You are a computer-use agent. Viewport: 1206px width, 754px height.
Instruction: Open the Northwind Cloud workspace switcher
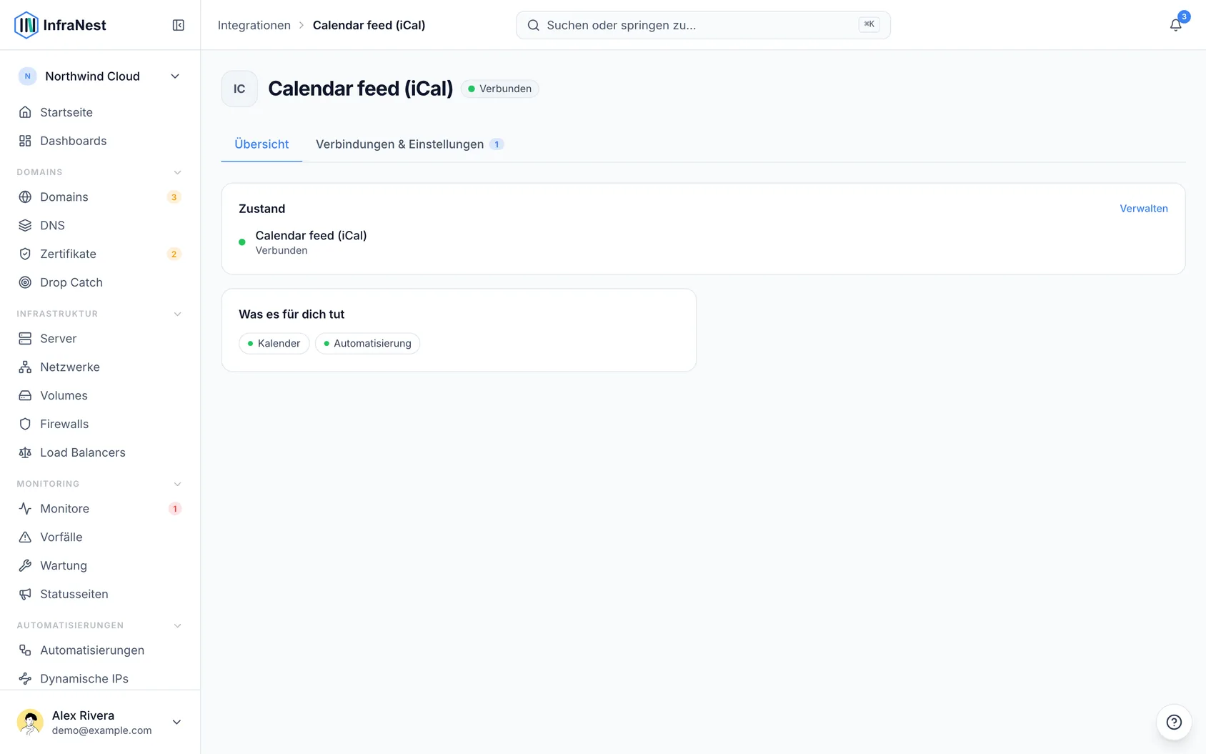click(100, 76)
